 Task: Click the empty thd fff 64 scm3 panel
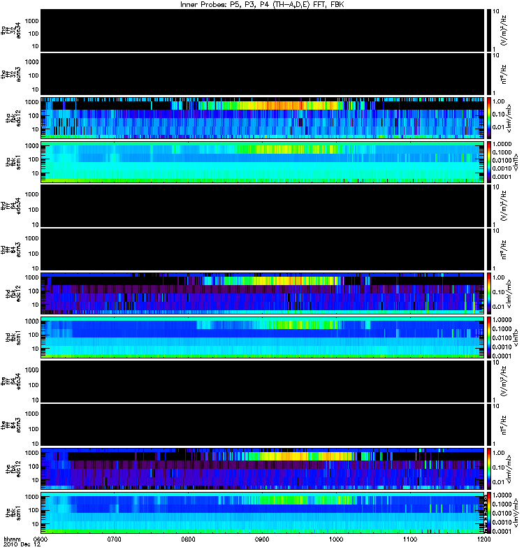click(262, 249)
